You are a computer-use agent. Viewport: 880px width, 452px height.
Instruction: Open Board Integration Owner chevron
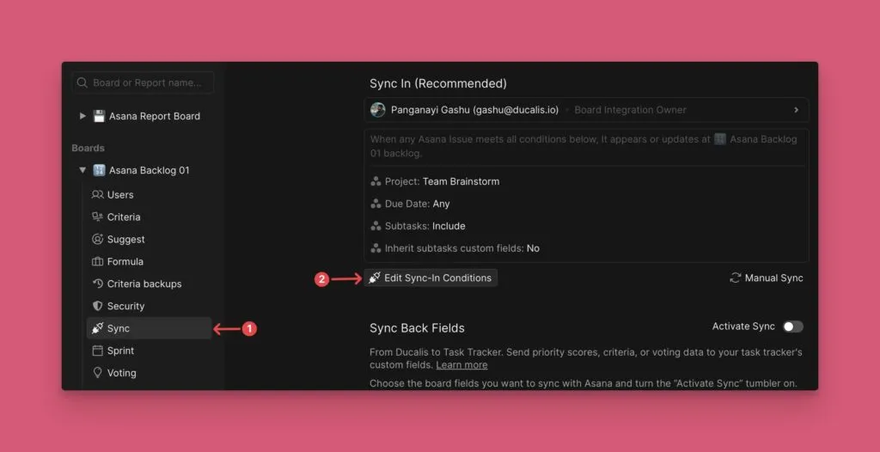(796, 110)
